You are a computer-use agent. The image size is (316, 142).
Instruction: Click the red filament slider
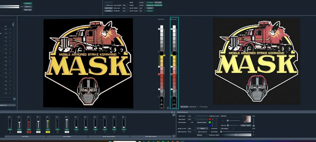tap(29, 123)
